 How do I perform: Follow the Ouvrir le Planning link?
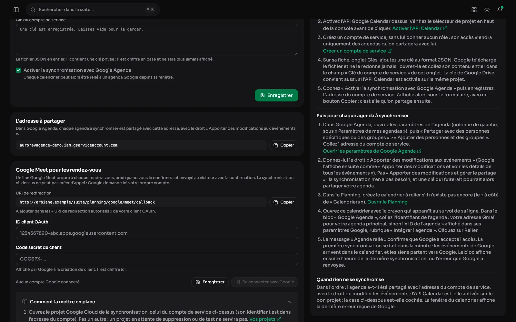click(x=387, y=202)
